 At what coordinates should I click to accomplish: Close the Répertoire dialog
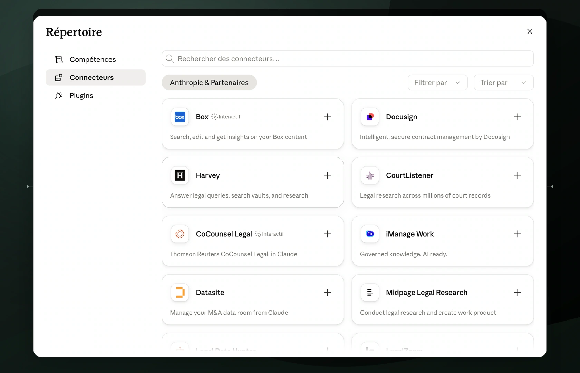coord(530,31)
